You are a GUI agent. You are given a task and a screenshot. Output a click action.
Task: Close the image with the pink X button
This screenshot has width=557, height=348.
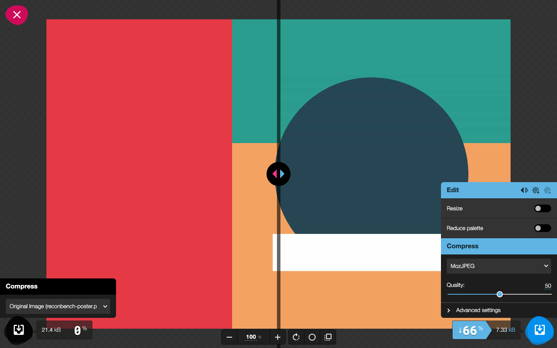coord(17,15)
